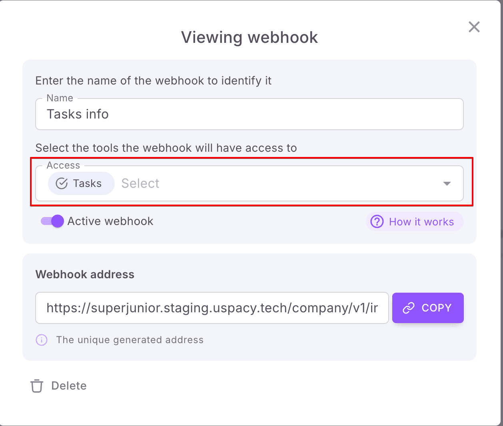Click the trash can icon
The width and height of the screenshot is (503, 426).
pos(37,386)
